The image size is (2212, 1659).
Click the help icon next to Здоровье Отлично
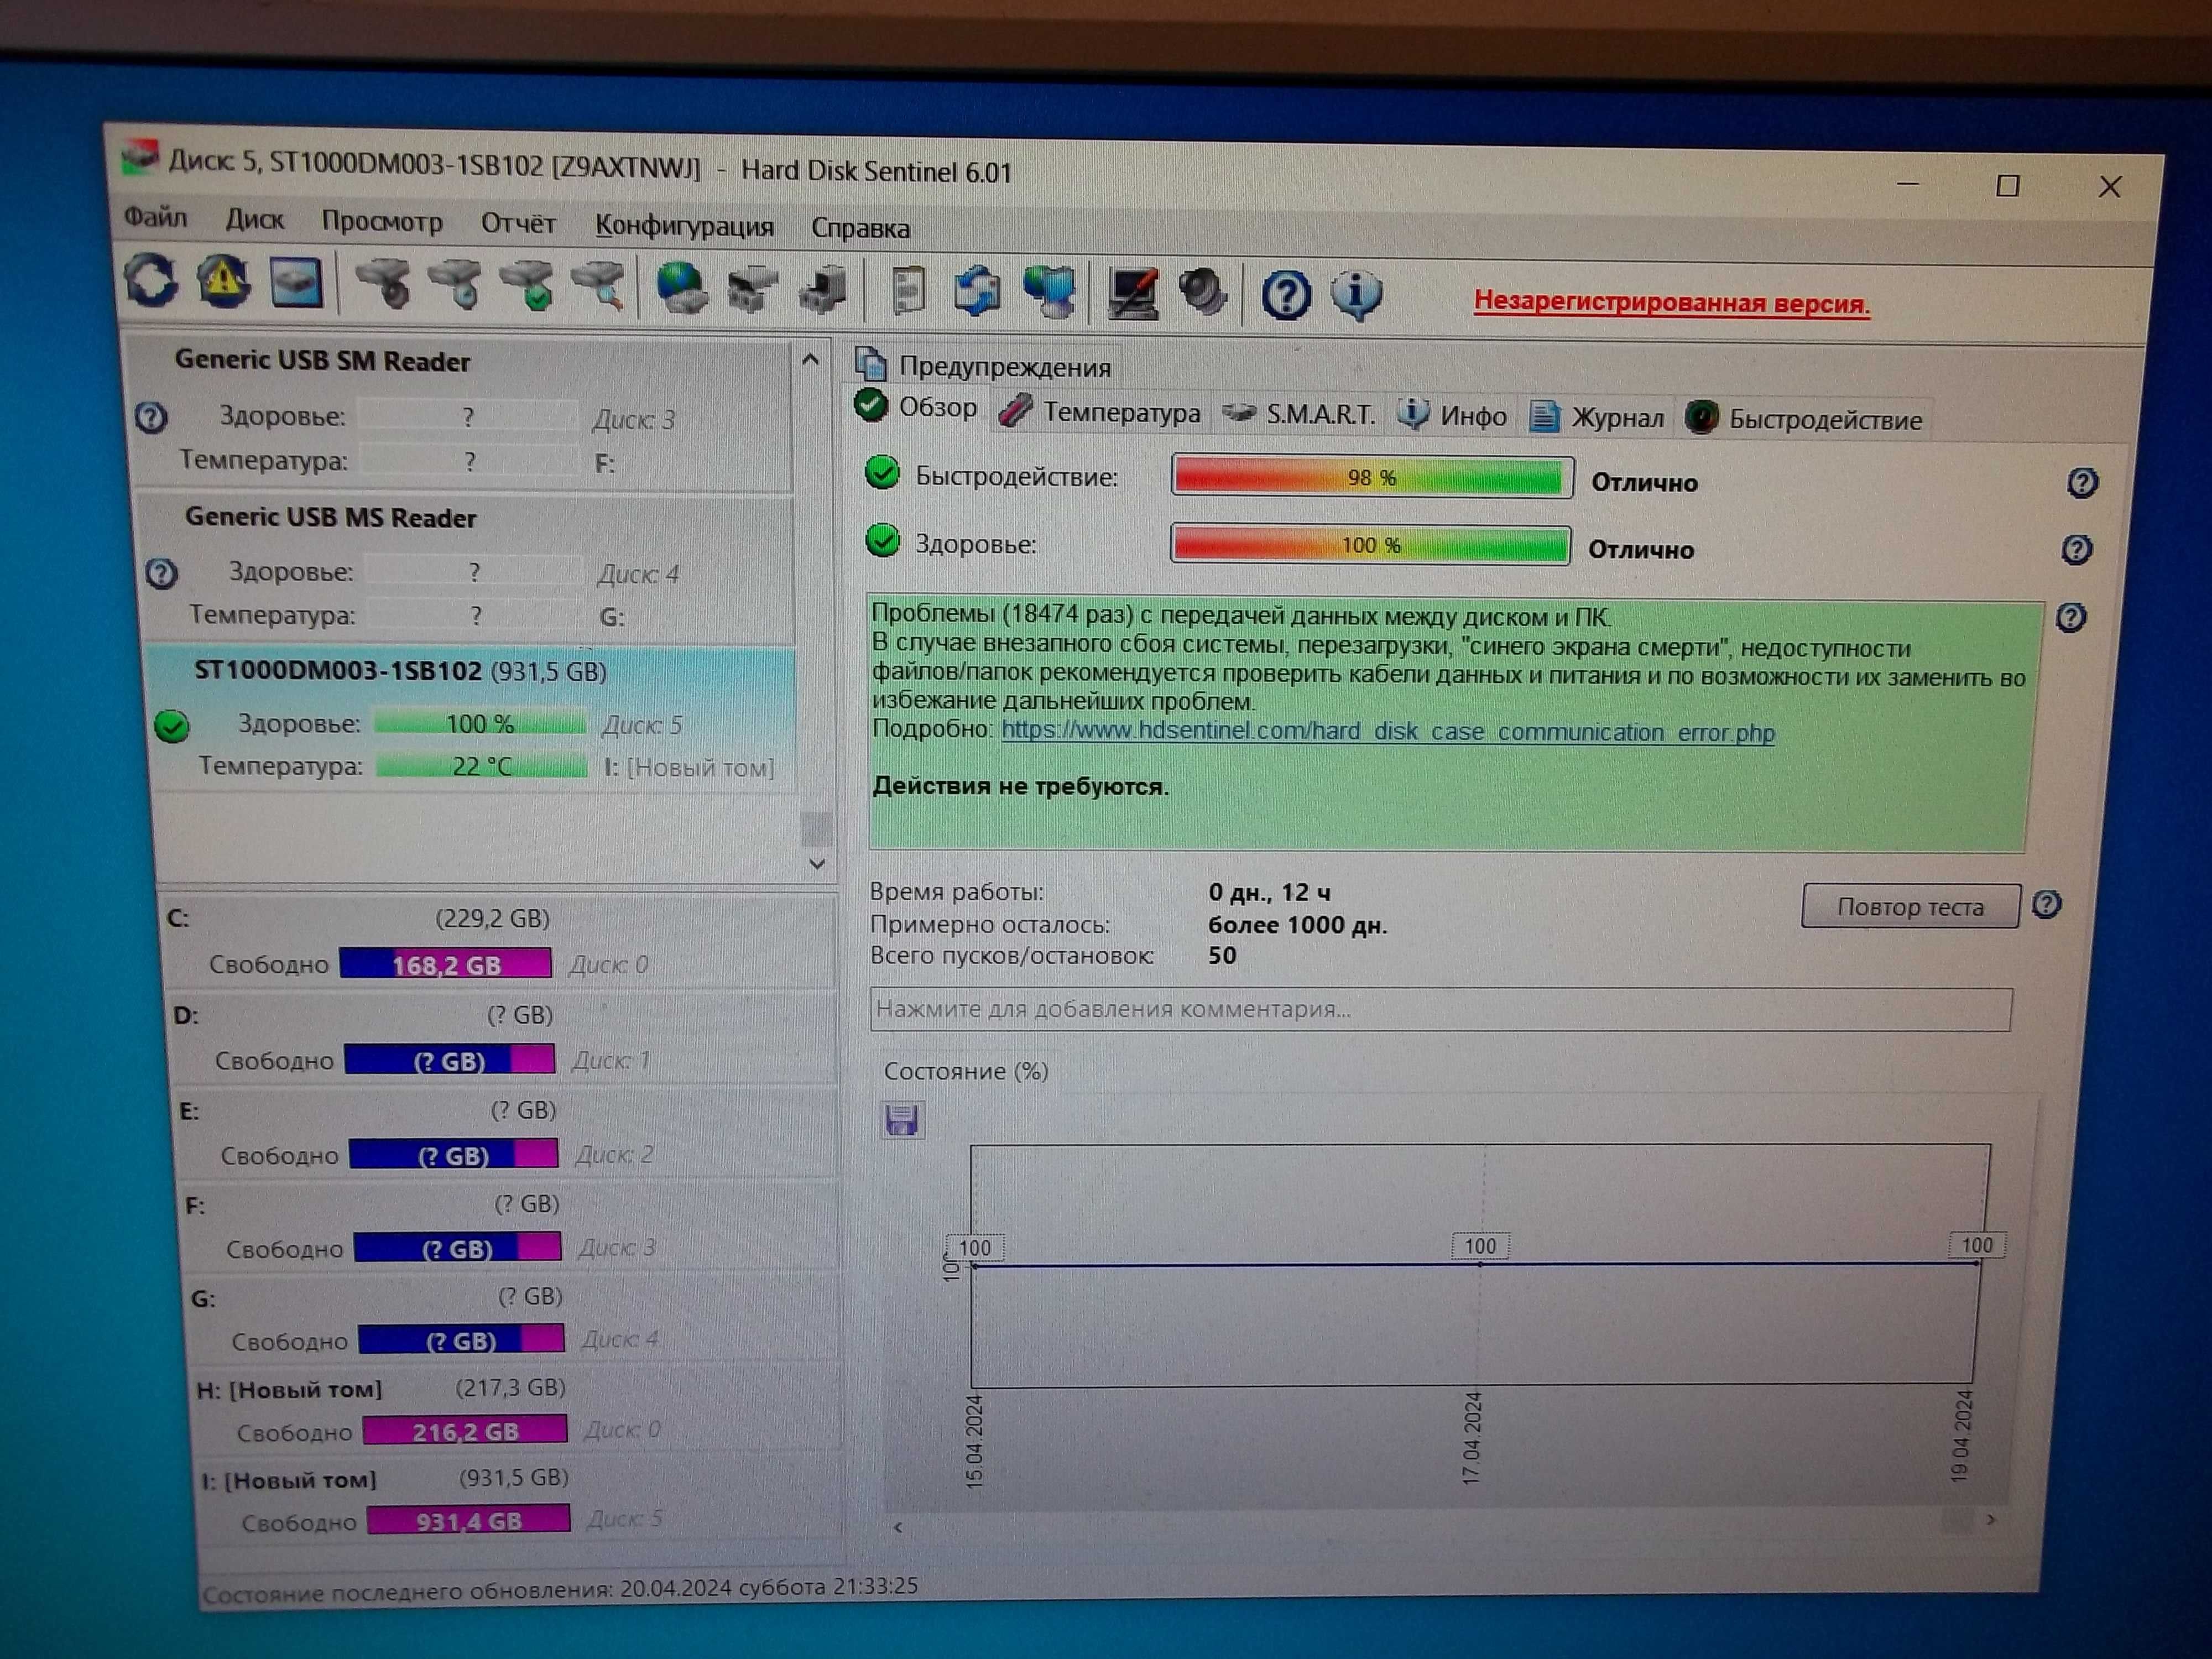(2077, 549)
